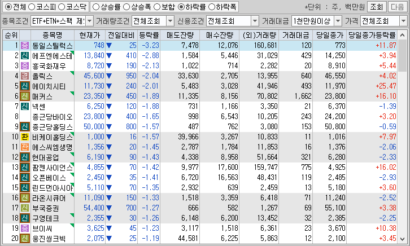This screenshot has width=410, height=246.
Task: Click the 관 badge icon for 에스씨엠생명
Action: [25, 147]
